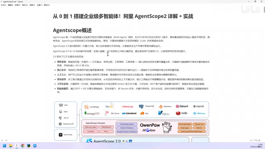Click the EventBridge logo in the diagram
The width and height of the screenshot is (265, 149).
point(92,107)
